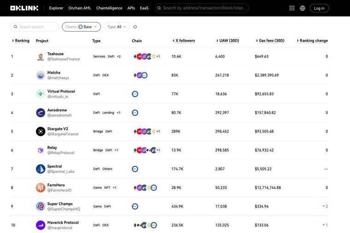Click the Teahouse project logo
The height and width of the screenshot is (233, 350).
(x=41, y=57)
